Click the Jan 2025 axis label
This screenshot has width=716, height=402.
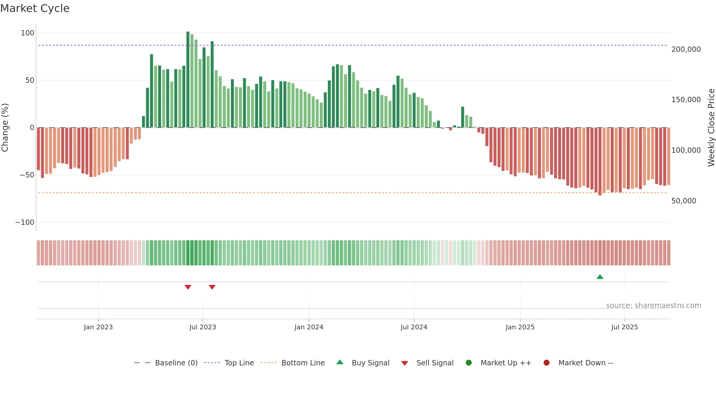tap(520, 327)
